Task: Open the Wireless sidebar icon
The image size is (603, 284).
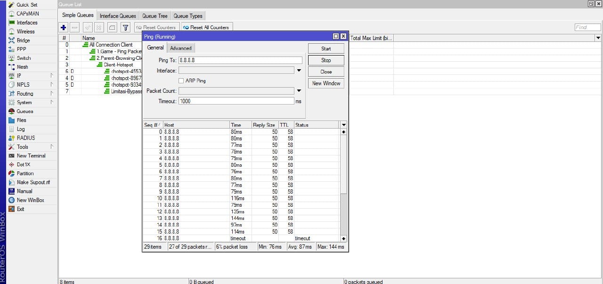Action: click(12, 32)
